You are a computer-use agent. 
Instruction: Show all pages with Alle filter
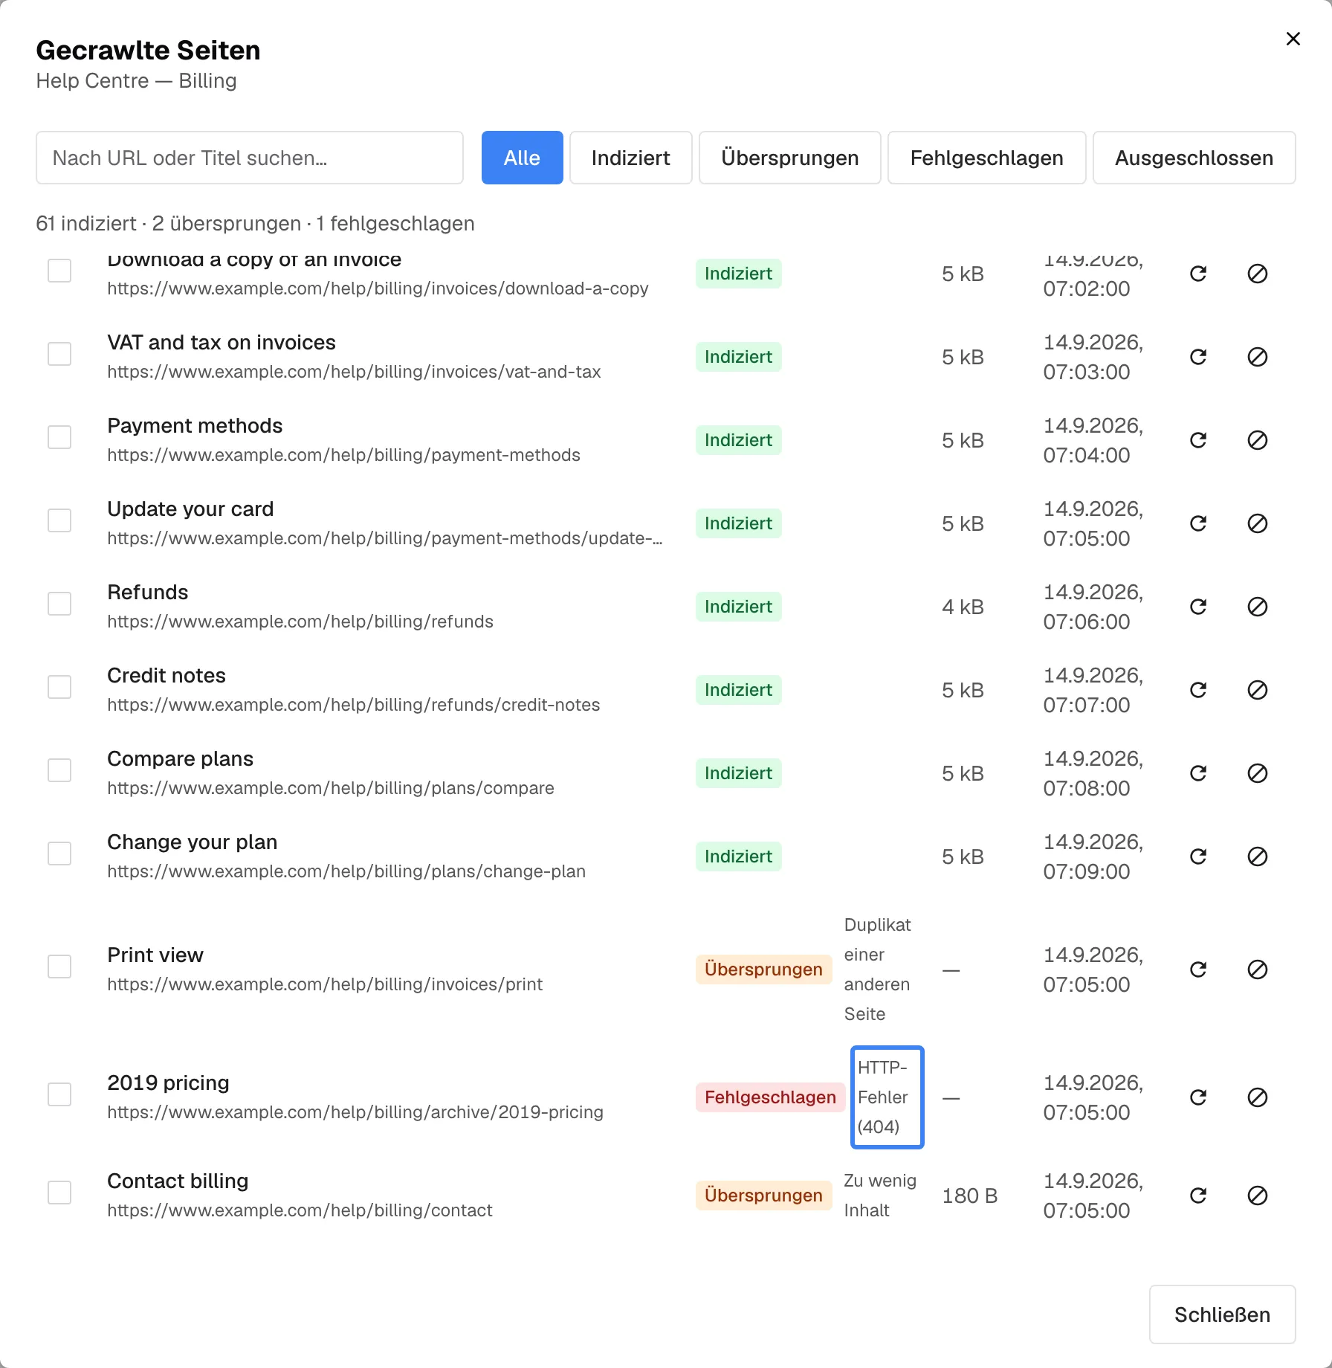[522, 158]
